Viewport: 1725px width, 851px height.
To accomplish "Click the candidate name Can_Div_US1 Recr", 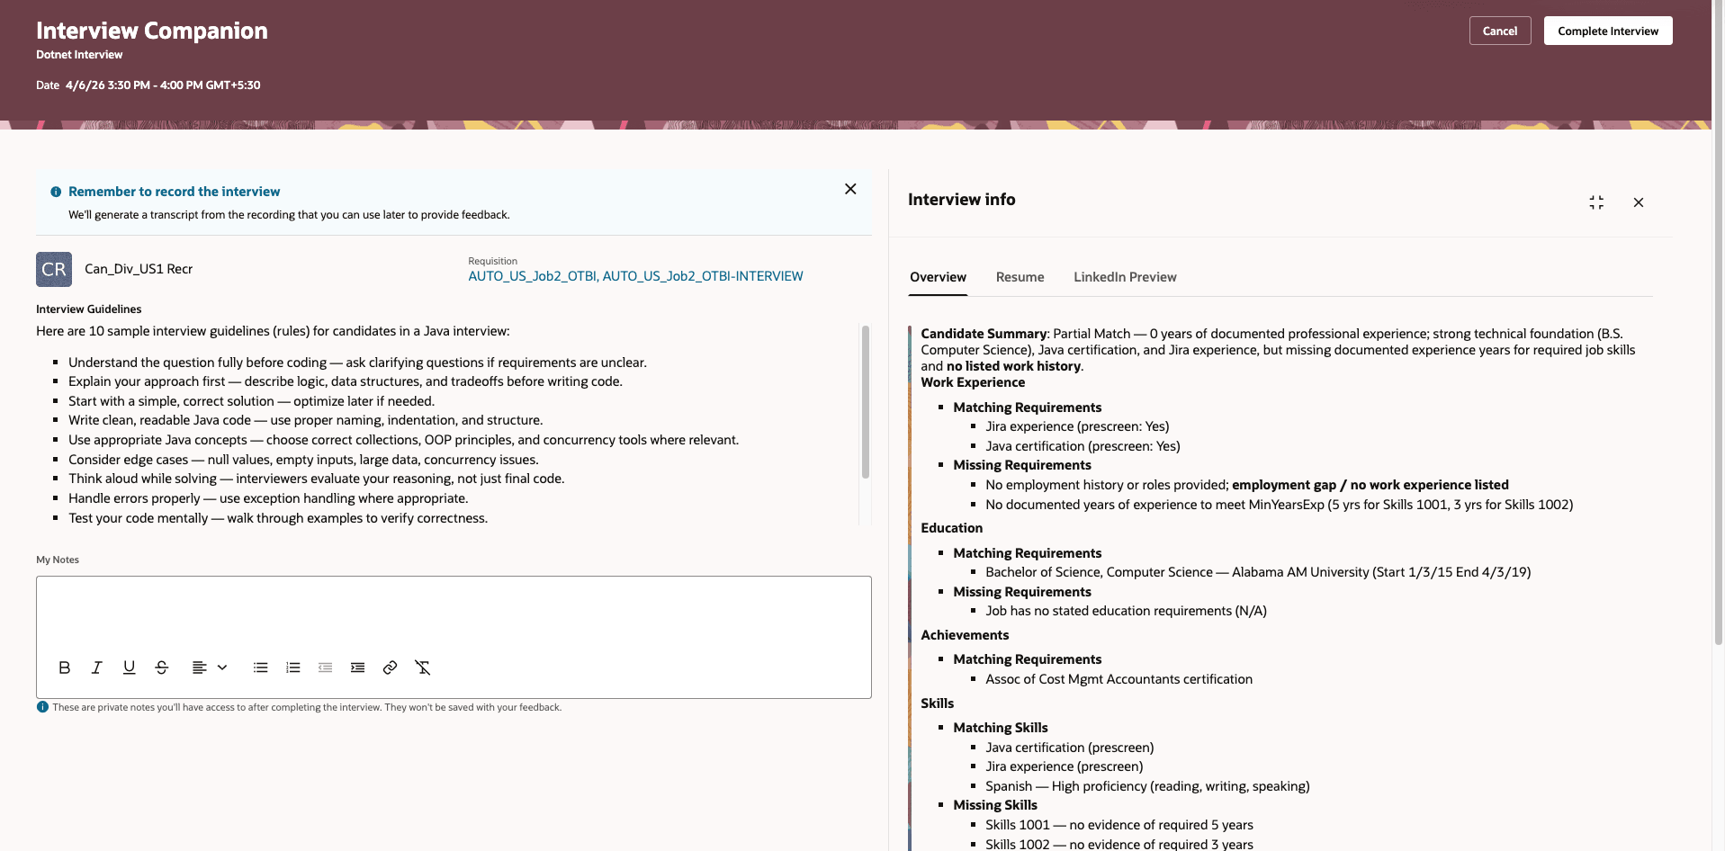I will [x=139, y=269].
